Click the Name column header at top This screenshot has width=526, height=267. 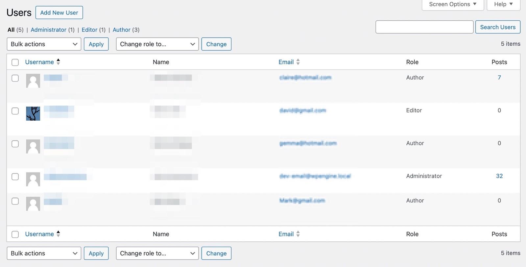[161, 62]
